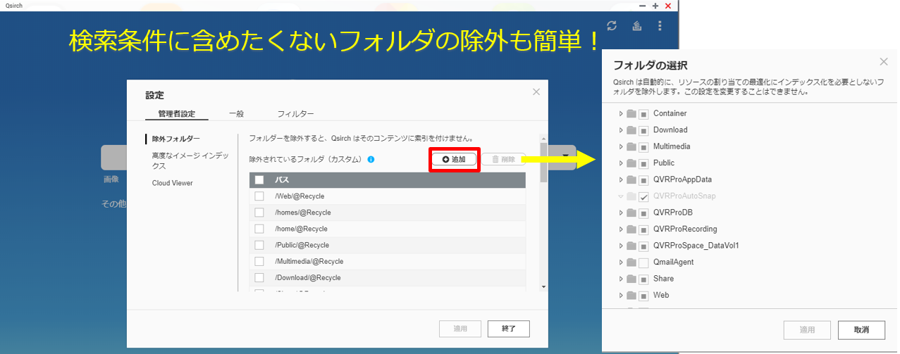
Task: Tick the QmailAgent folder checkbox
Action: [x=643, y=263]
